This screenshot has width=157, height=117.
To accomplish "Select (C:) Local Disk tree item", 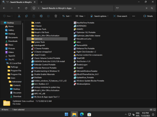I will coord(14,63).
